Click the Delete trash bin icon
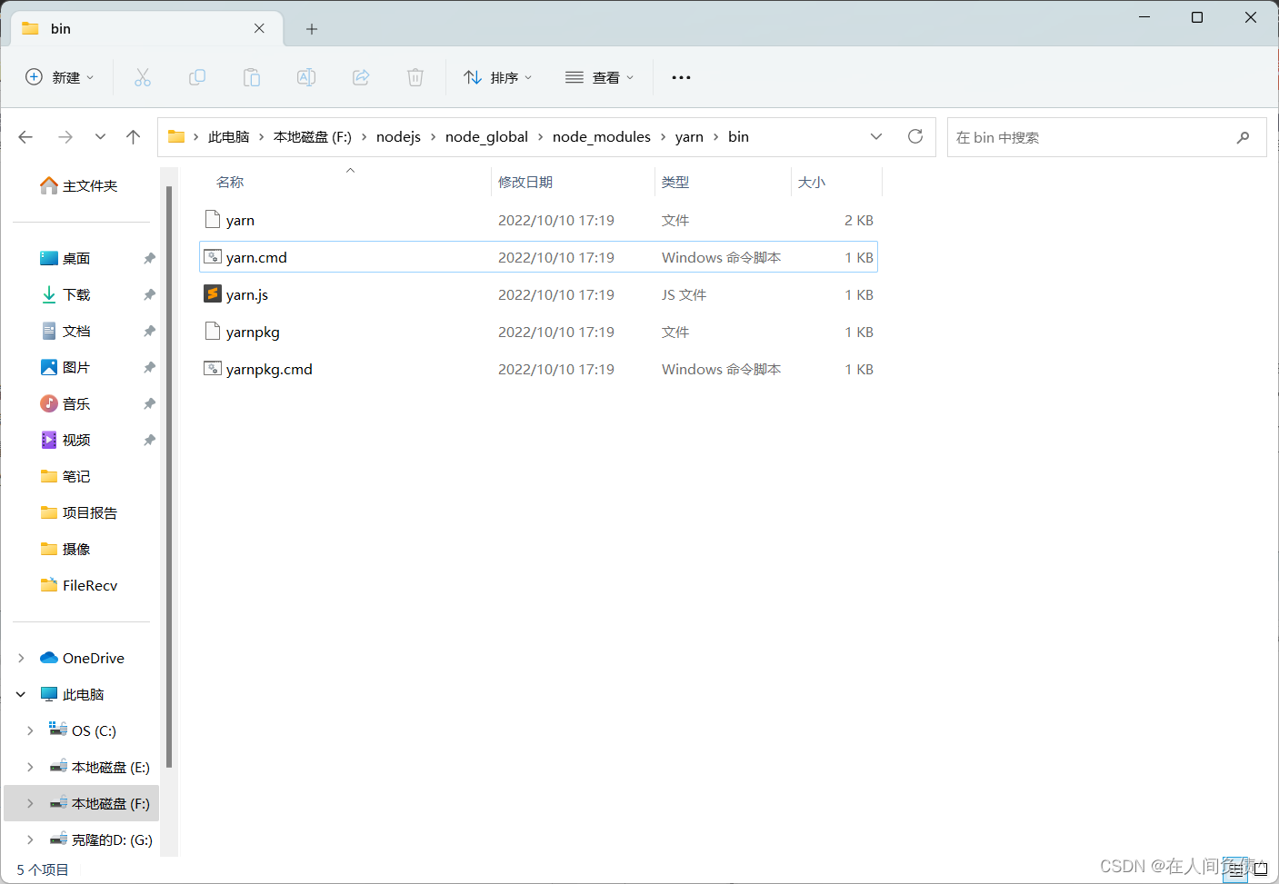Image resolution: width=1279 pixels, height=884 pixels. point(415,77)
